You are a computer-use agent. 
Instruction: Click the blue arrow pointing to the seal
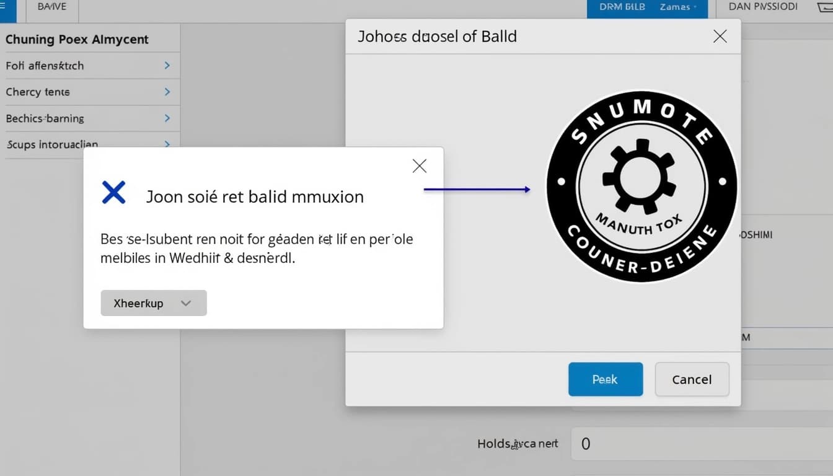coord(477,189)
